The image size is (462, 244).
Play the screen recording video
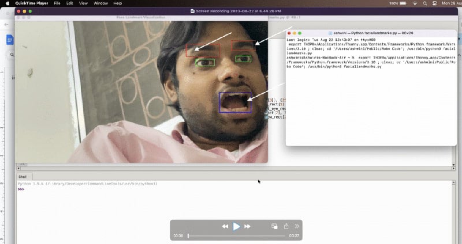tap(236, 227)
